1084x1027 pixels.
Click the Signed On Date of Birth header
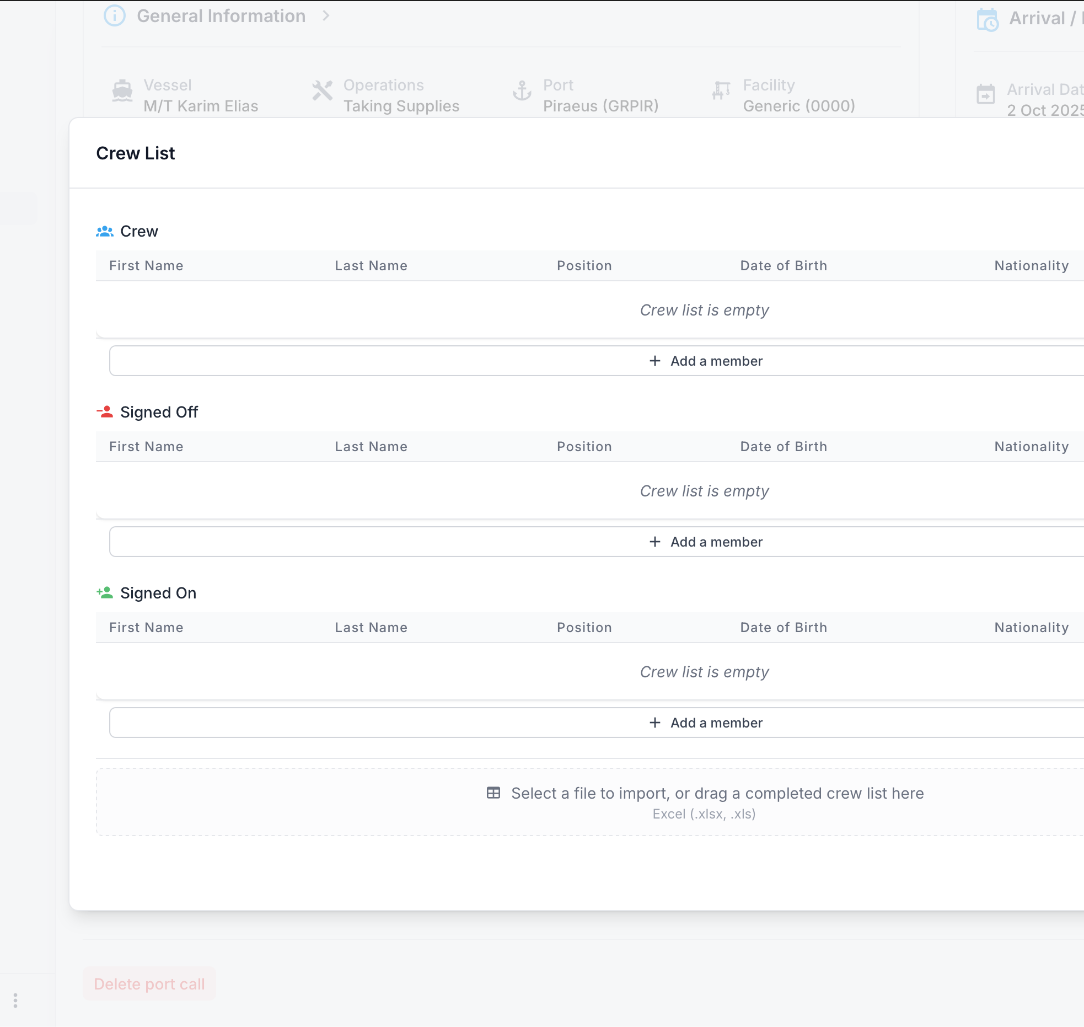pyautogui.click(x=784, y=628)
